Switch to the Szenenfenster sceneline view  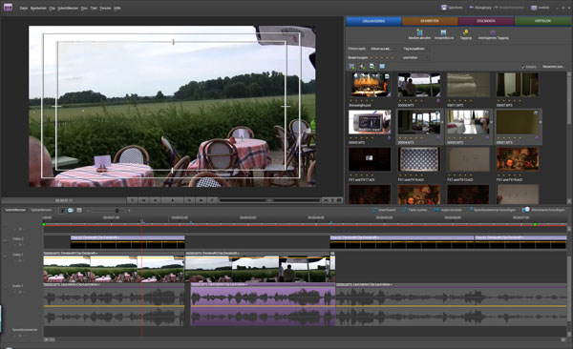pos(41,211)
